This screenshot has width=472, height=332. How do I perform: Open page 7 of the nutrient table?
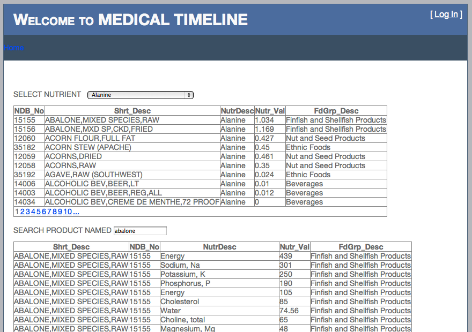coord(49,212)
